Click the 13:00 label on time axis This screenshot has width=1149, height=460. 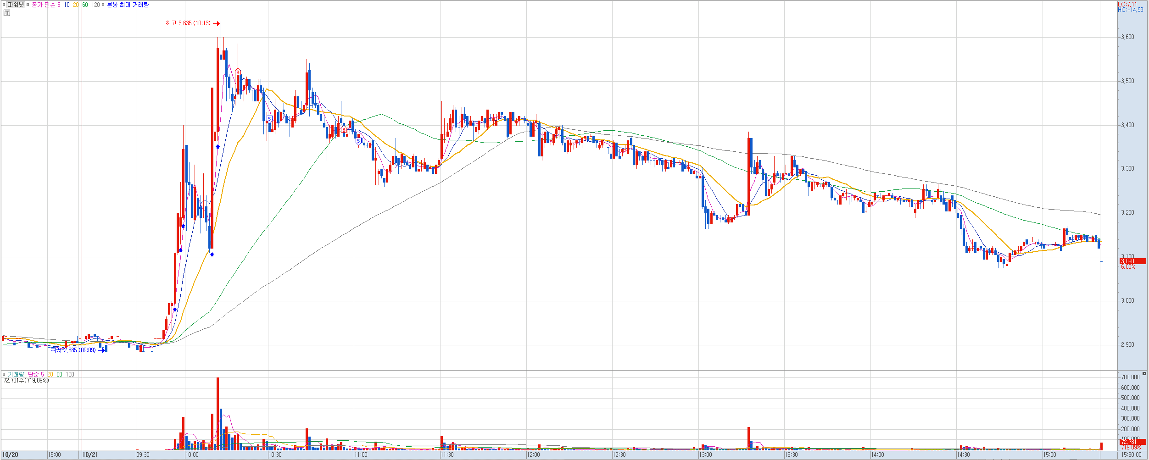(705, 454)
